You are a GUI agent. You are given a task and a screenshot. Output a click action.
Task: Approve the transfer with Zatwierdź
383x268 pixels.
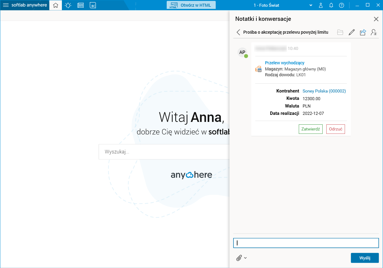[311, 129]
